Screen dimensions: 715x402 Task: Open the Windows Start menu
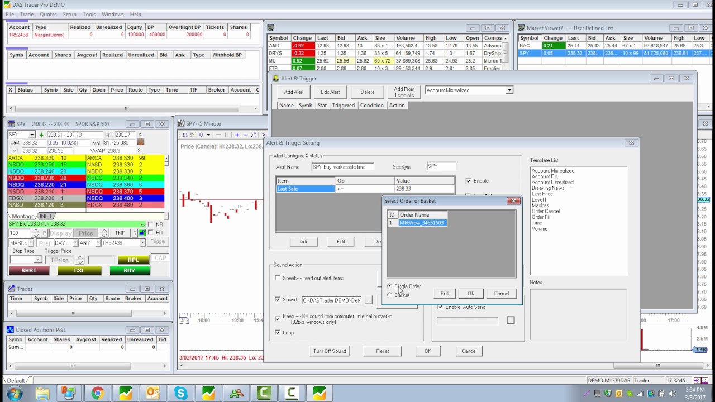coord(14,393)
